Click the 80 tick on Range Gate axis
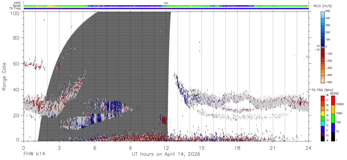The width and height of the screenshot is (347, 160). pos(17,38)
